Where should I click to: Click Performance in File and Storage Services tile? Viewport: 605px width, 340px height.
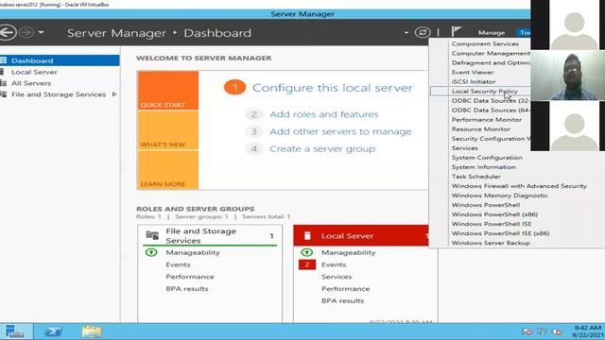(x=190, y=277)
